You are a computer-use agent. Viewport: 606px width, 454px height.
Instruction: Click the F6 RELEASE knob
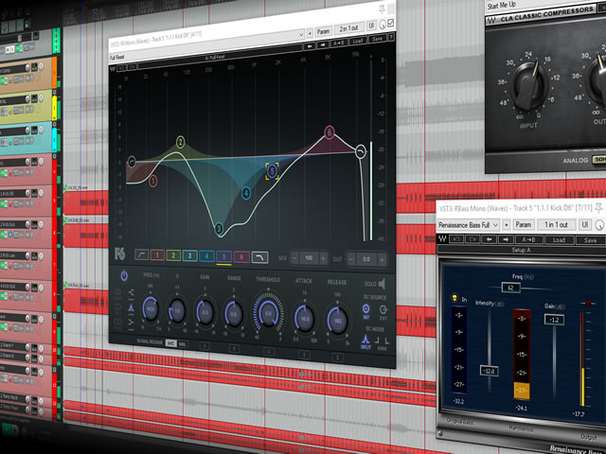337,321
